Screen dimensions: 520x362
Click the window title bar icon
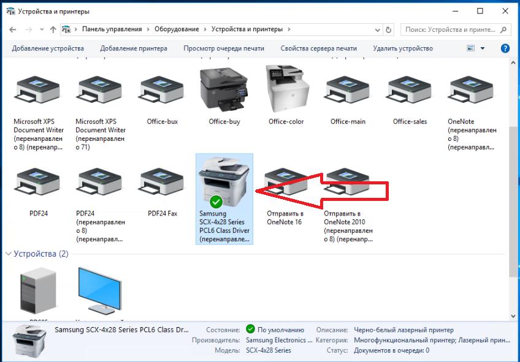(x=10, y=12)
